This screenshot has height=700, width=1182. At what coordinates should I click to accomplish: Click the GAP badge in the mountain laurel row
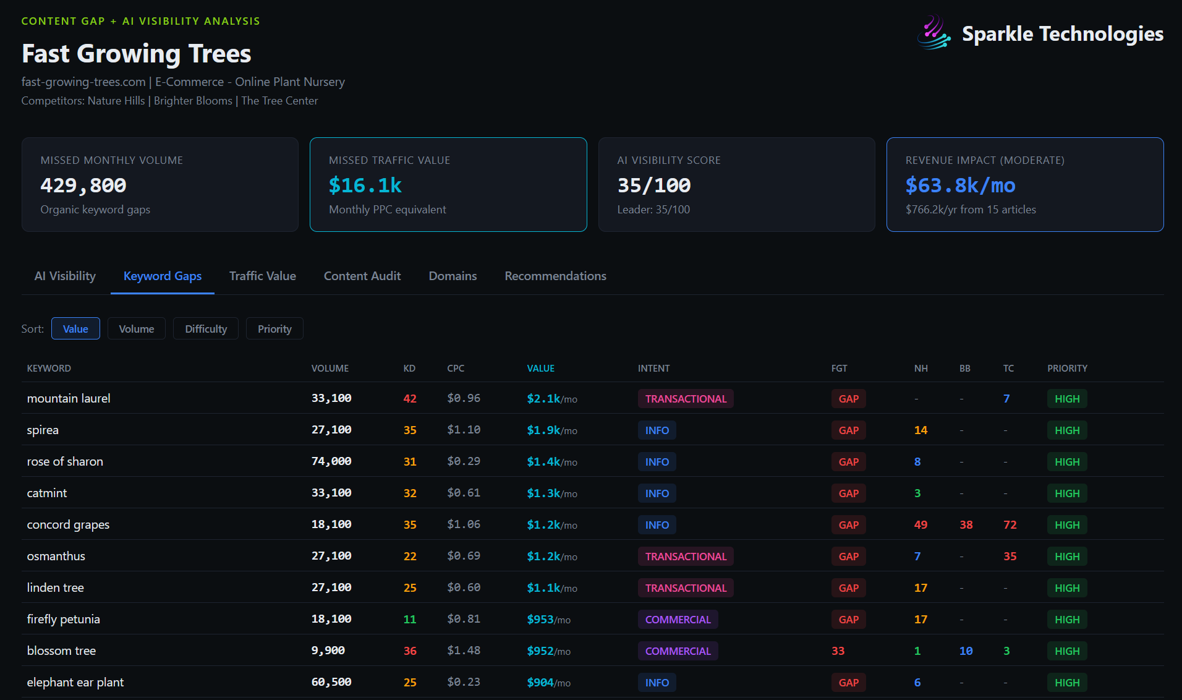(x=848, y=399)
